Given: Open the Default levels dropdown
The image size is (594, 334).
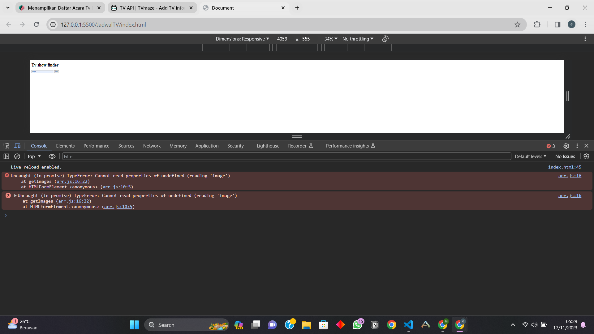Looking at the screenshot, I should [x=530, y=156].
